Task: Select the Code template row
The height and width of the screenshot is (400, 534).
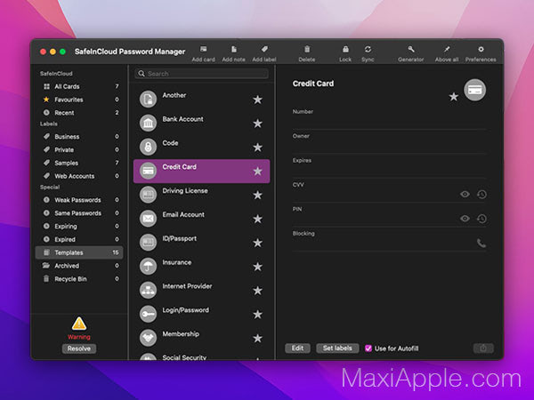Action: tap(202, 147)
